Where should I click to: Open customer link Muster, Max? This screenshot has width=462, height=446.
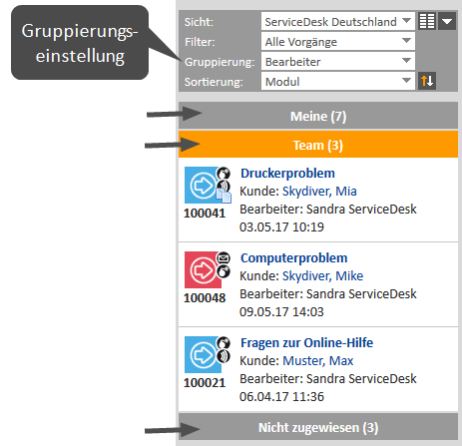pyautogui.click(x=318, y=361)
